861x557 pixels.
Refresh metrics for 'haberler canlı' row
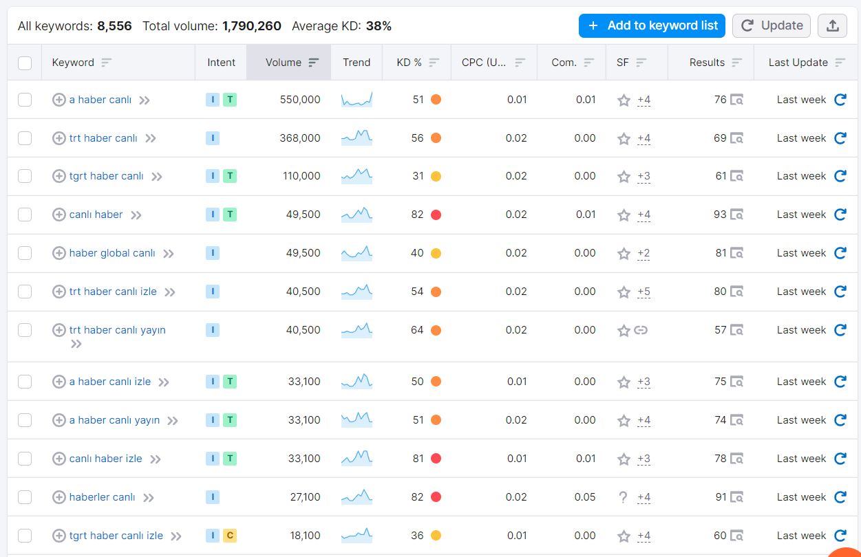click(x=840, y=497)
